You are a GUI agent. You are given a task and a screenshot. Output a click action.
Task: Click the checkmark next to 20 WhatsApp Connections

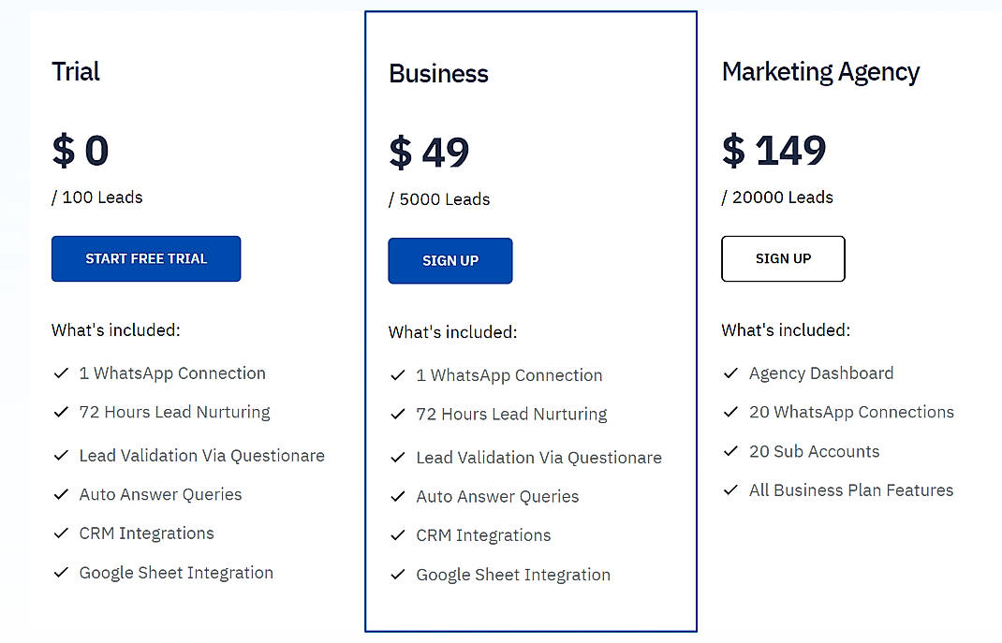pyautogui.click(x=731, y=411)
